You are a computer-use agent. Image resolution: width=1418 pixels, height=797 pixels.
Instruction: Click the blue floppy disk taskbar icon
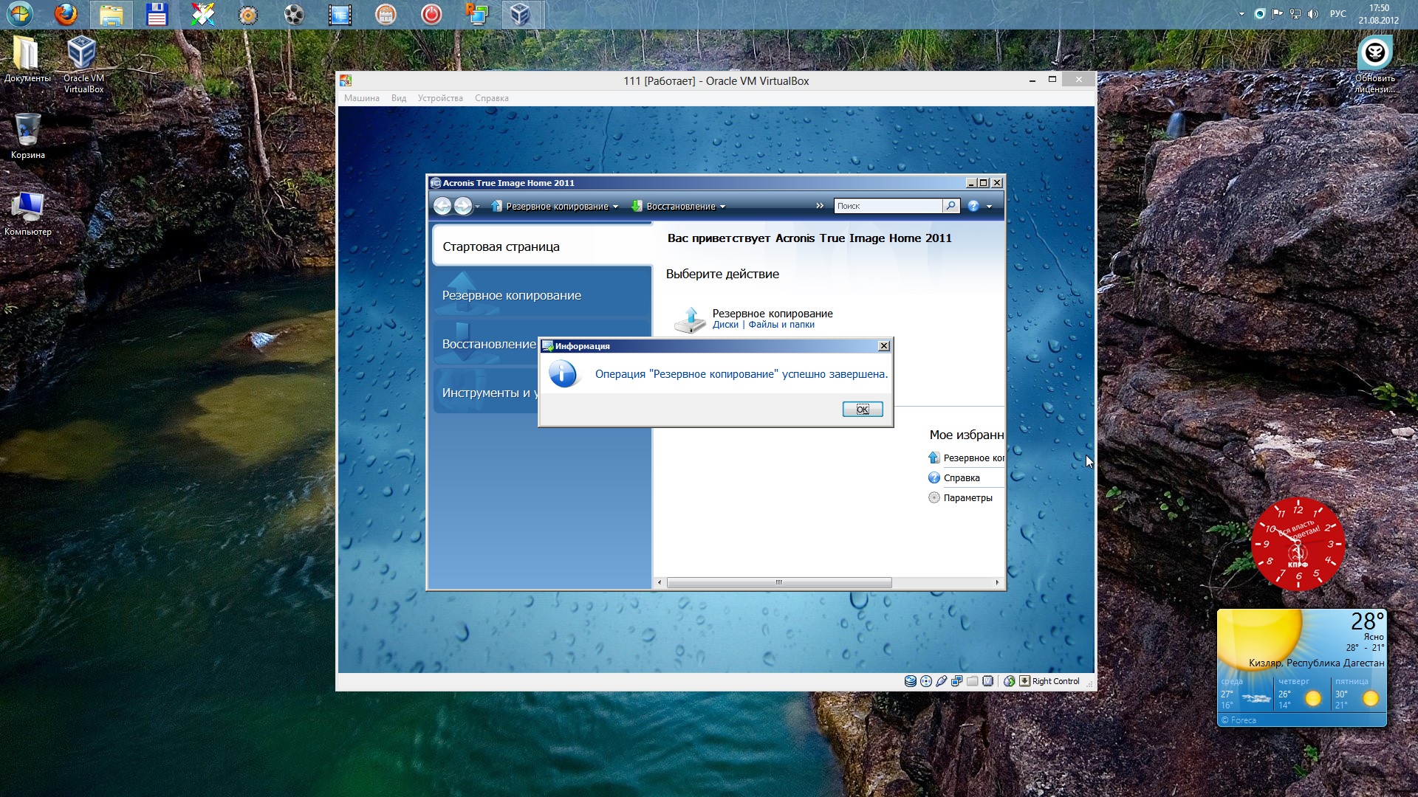point(157,14)
